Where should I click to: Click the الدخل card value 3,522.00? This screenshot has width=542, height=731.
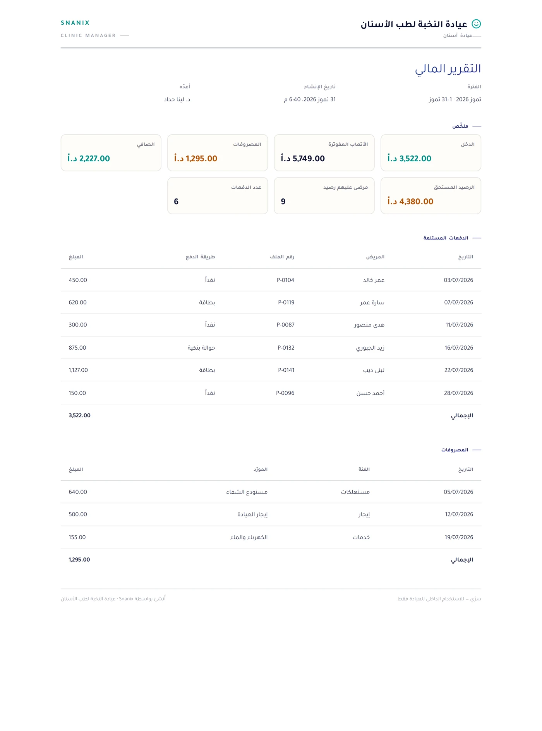point(409,159)
